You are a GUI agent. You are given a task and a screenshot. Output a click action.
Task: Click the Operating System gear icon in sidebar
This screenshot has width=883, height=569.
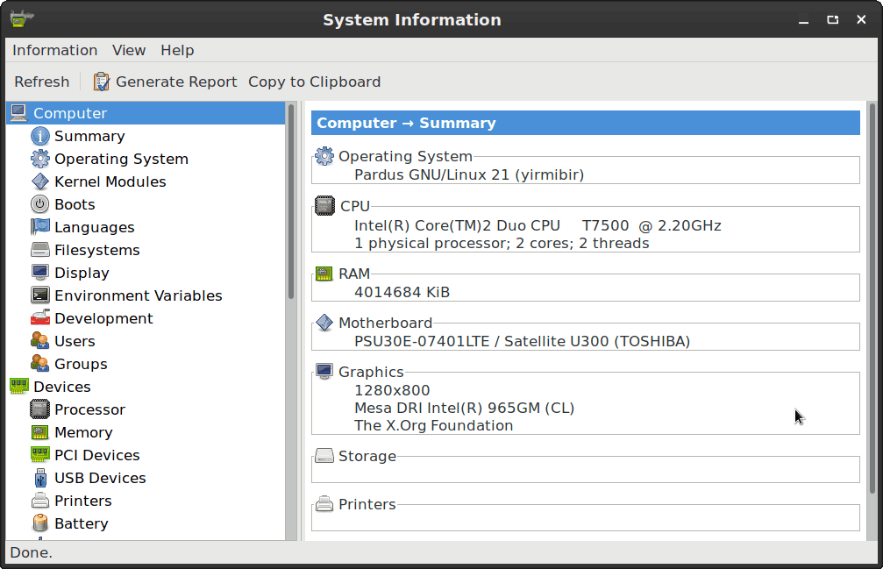pos(40,159)
